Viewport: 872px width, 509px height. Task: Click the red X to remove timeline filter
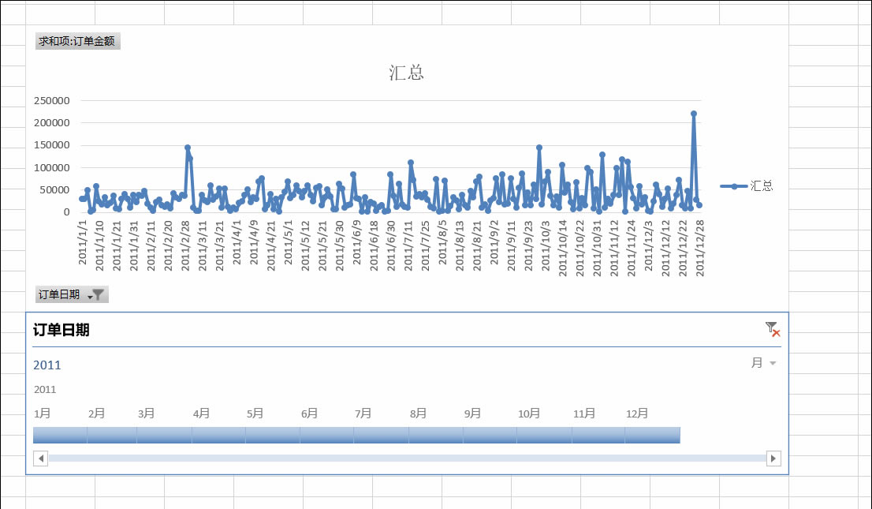click(777, 333)
